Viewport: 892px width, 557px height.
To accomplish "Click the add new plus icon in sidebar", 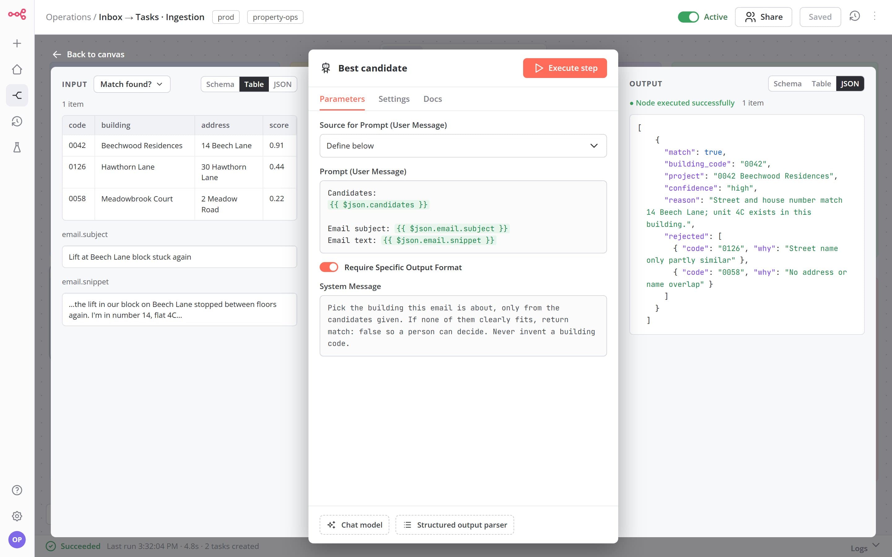I will point(17,43).
